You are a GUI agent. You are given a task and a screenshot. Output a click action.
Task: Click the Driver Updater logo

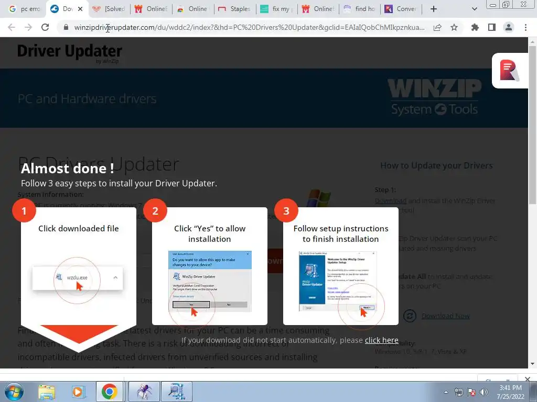coord(70,53)
